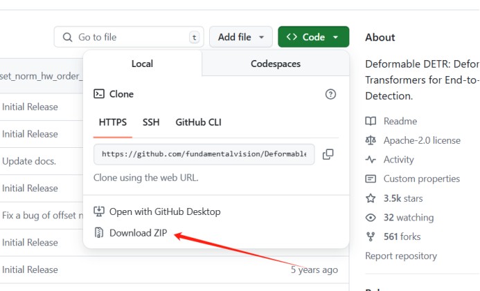Open the Clone help question mark icon
This screenshot has height=291, width=480.
pyautogui.click(x=330, y=94)
